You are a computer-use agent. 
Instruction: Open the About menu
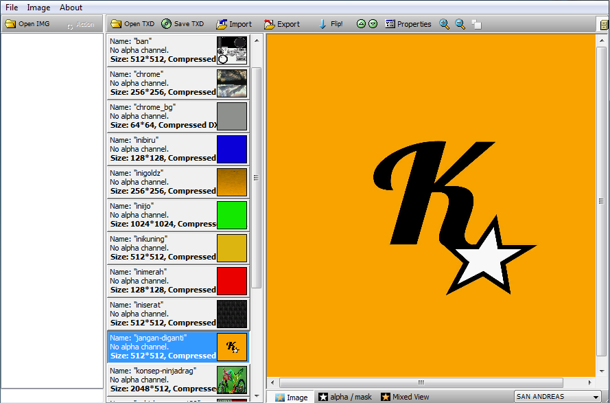coord(71,8)
